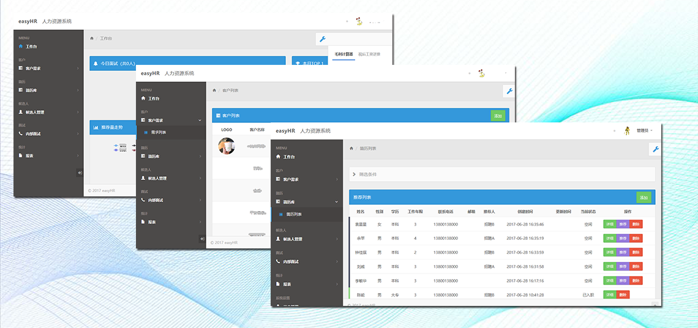698x328 pixels.
Task: Switch to the 税后工资逆推 tab
Action: tap(369, 54)
